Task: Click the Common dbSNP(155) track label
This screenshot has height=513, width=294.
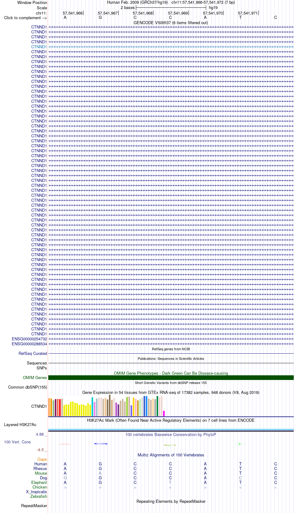Action: tap(28, 387)
